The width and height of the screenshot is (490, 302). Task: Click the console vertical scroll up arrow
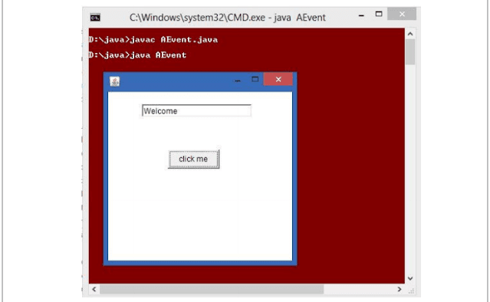410,34
